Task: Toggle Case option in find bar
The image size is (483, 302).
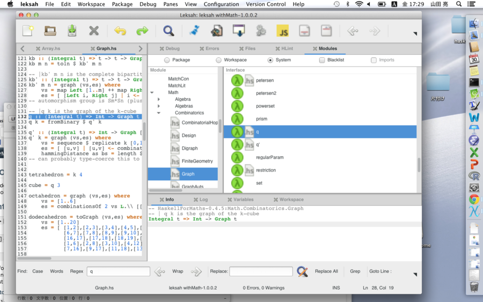Action: 38,271
